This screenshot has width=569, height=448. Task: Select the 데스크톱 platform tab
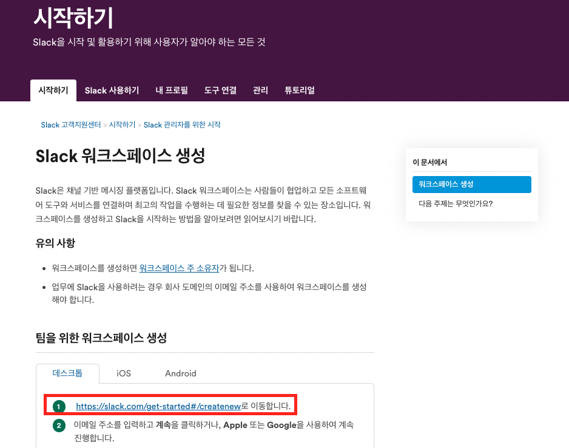point(67,373)
